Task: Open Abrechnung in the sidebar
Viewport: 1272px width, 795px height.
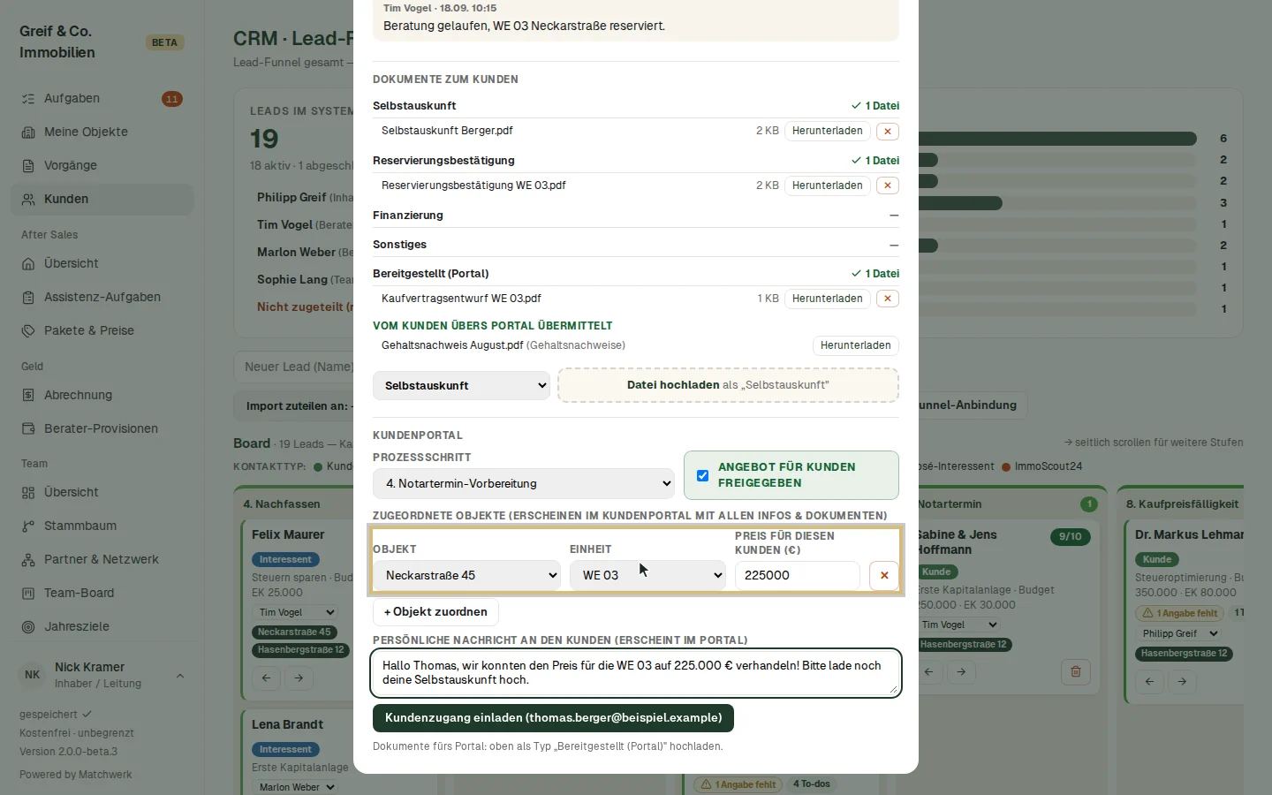Action: [102, 396]
